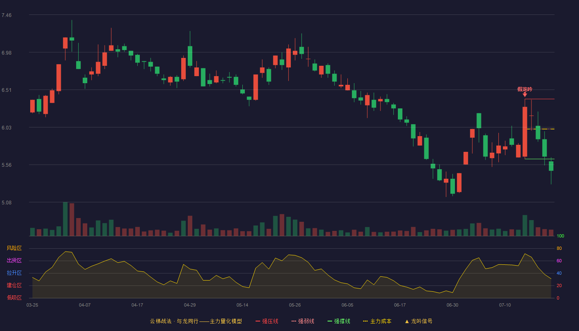Screen dimensions: 579x331
Task: Click the 04-29 date label
Action: (190, 305)
